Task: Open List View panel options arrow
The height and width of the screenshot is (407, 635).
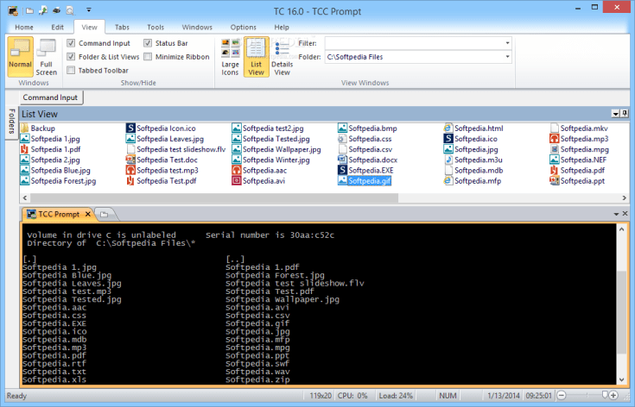Action: tap(615, 114)
